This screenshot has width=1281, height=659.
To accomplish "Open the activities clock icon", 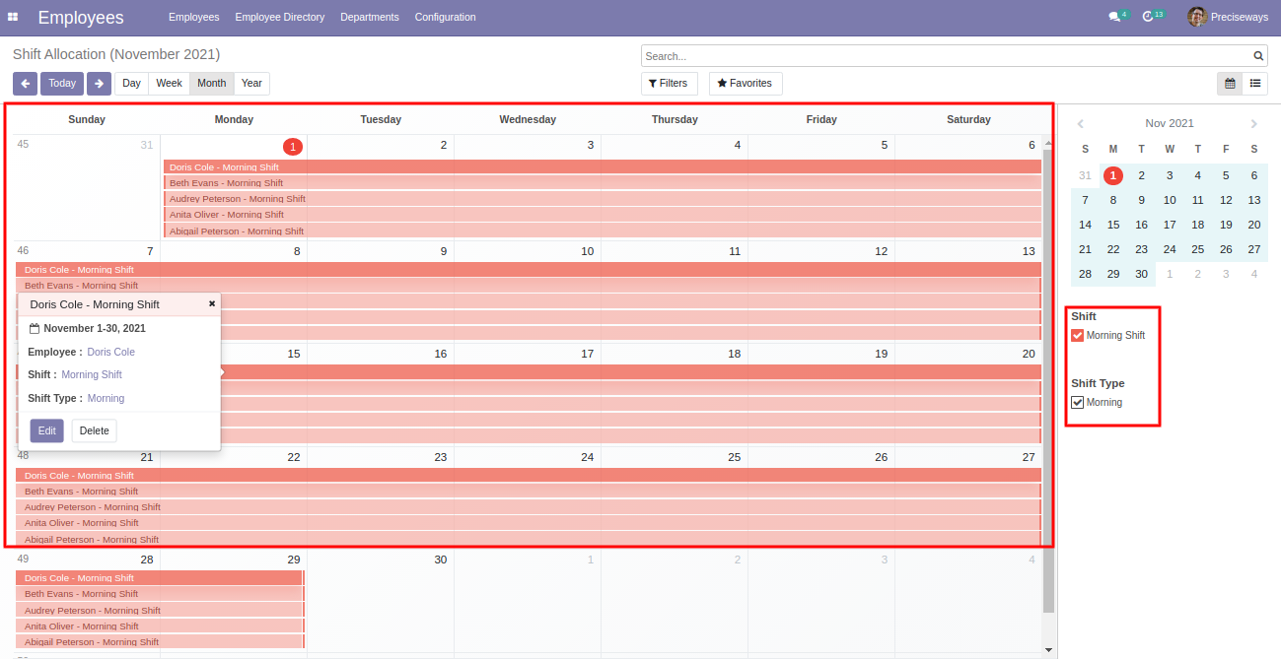I will coord(1148,17).
